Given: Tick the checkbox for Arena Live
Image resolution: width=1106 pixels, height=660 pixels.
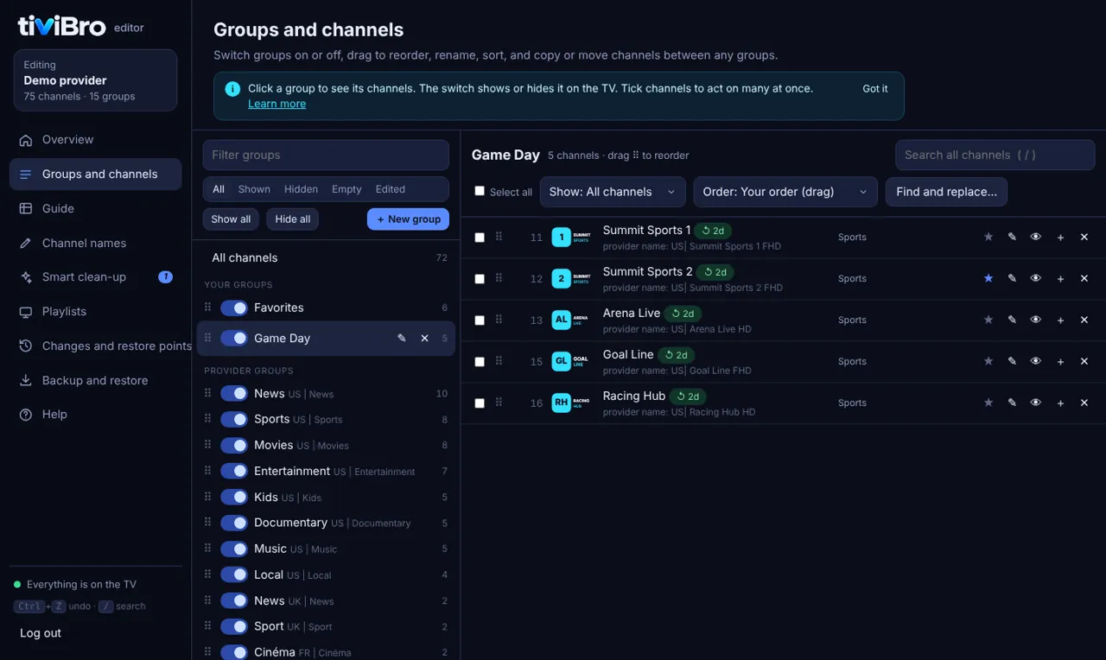Looking at the screenshot, I should tap(480, 320).
